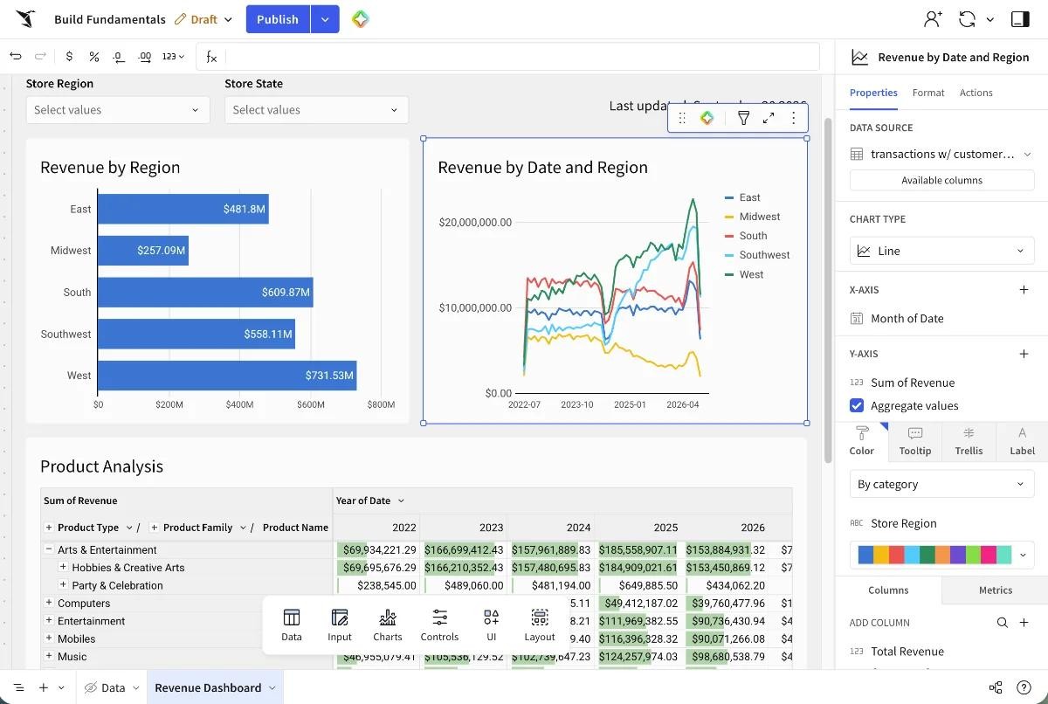Switch to the Metrics tab

995,590
